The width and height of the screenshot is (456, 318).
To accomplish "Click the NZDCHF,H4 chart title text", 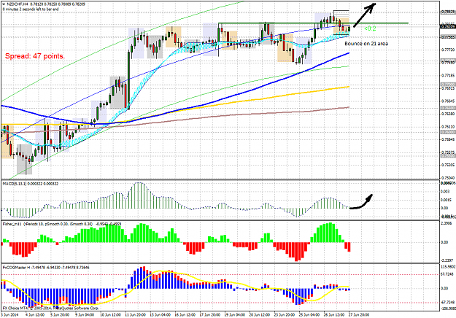I will [x=18, y=4].
